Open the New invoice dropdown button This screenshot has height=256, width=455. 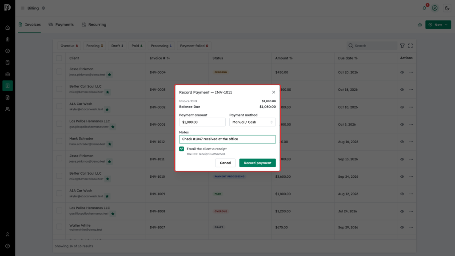[x=438, y=25]
